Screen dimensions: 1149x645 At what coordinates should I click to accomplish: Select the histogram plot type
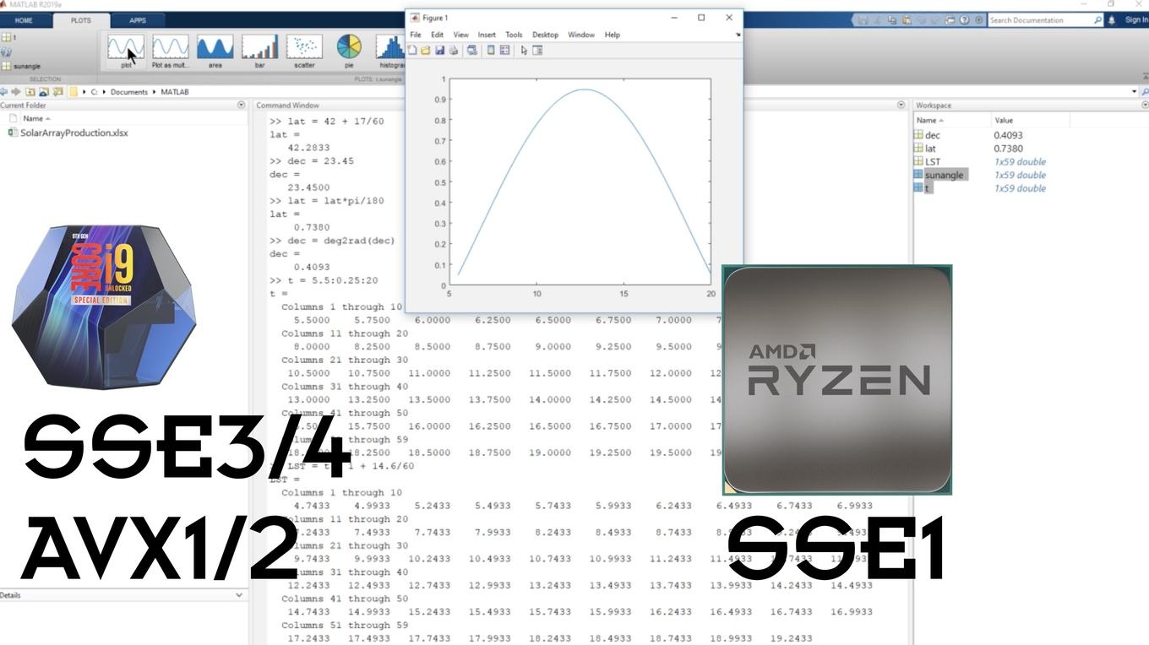(390, 51)
